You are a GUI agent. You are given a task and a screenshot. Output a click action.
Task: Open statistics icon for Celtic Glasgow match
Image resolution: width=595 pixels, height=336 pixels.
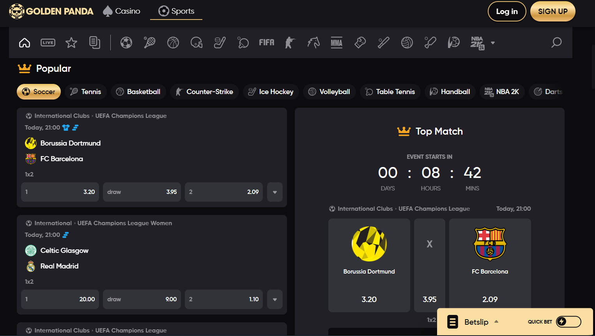pos(66,235)
